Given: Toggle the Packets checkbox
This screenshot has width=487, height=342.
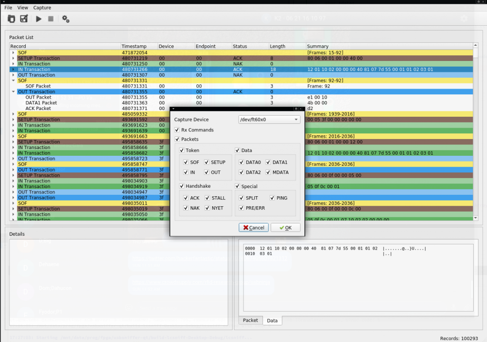Looking at the screenshot, I should coord(177,139).
